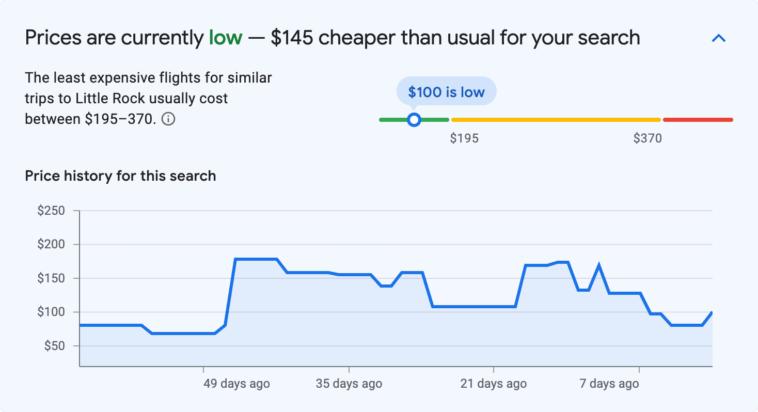
Task: Click the 'low' status label in the headline
Action: (x=226, y=37)
